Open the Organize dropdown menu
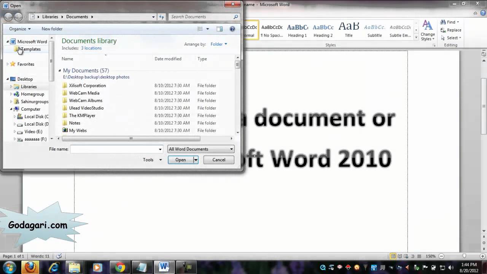This screenshot has width=487, height=274. 20,29
